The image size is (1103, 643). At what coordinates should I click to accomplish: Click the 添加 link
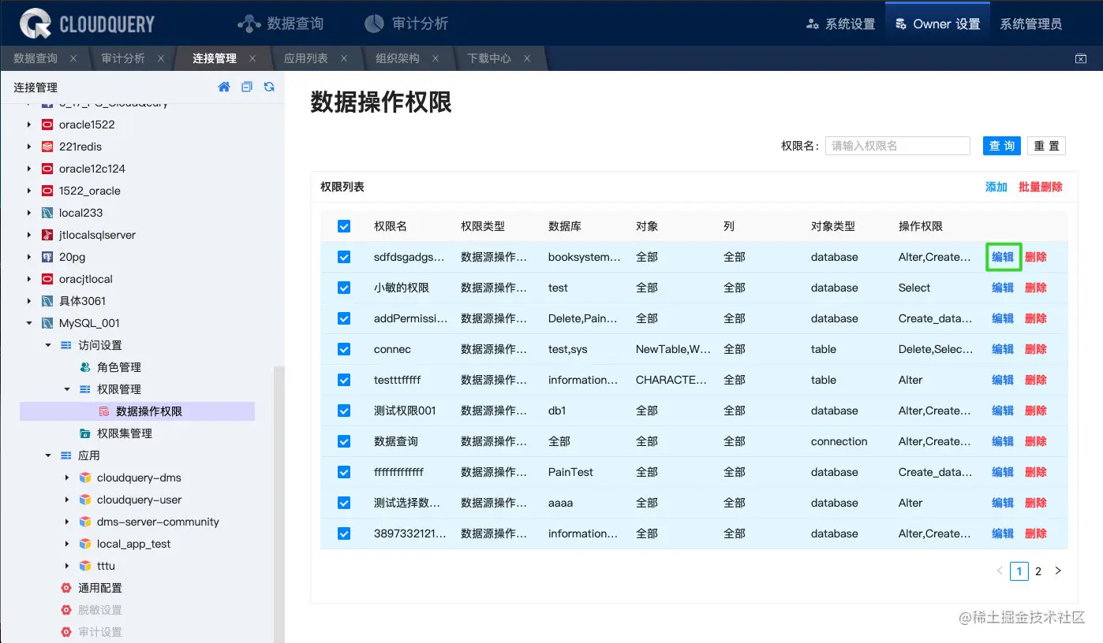point(996,187)
